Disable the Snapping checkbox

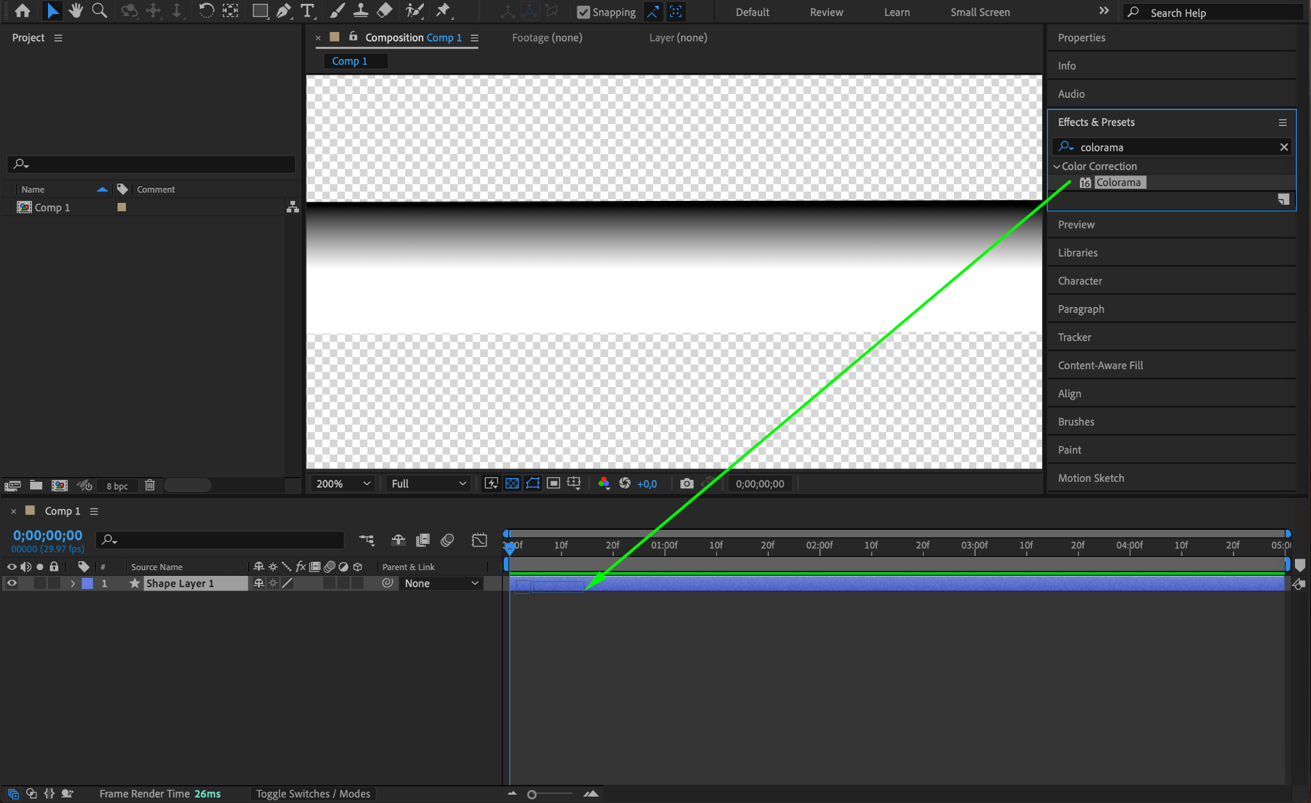tap(583, 12)
